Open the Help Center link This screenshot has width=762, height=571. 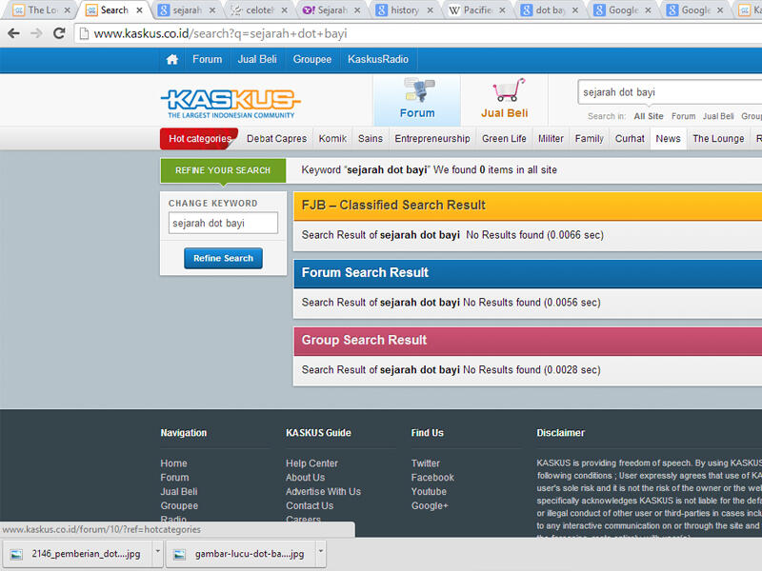click(311, 463)
